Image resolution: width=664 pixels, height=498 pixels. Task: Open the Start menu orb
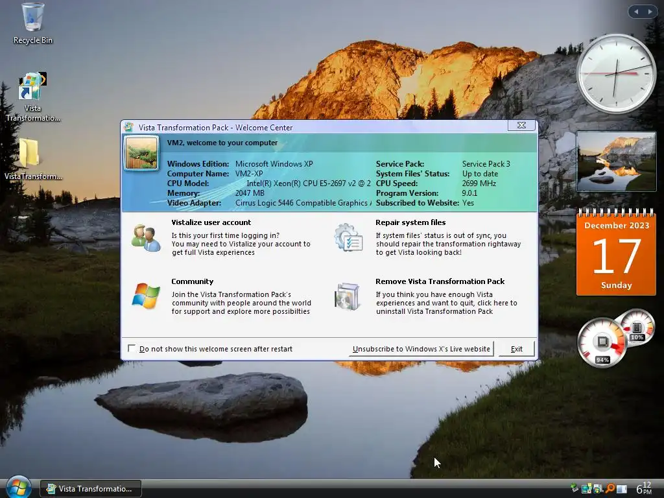(x=18, y=488)
